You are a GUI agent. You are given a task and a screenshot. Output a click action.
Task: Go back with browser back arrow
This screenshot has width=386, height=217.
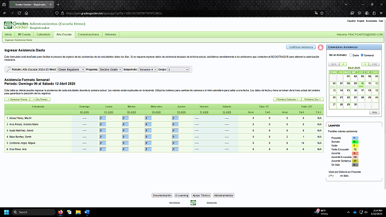tap(5, 13)
